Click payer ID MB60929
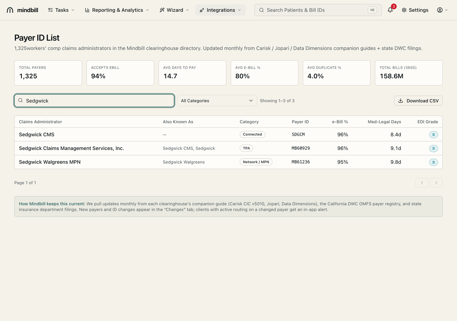 click(x=301, y=148)
